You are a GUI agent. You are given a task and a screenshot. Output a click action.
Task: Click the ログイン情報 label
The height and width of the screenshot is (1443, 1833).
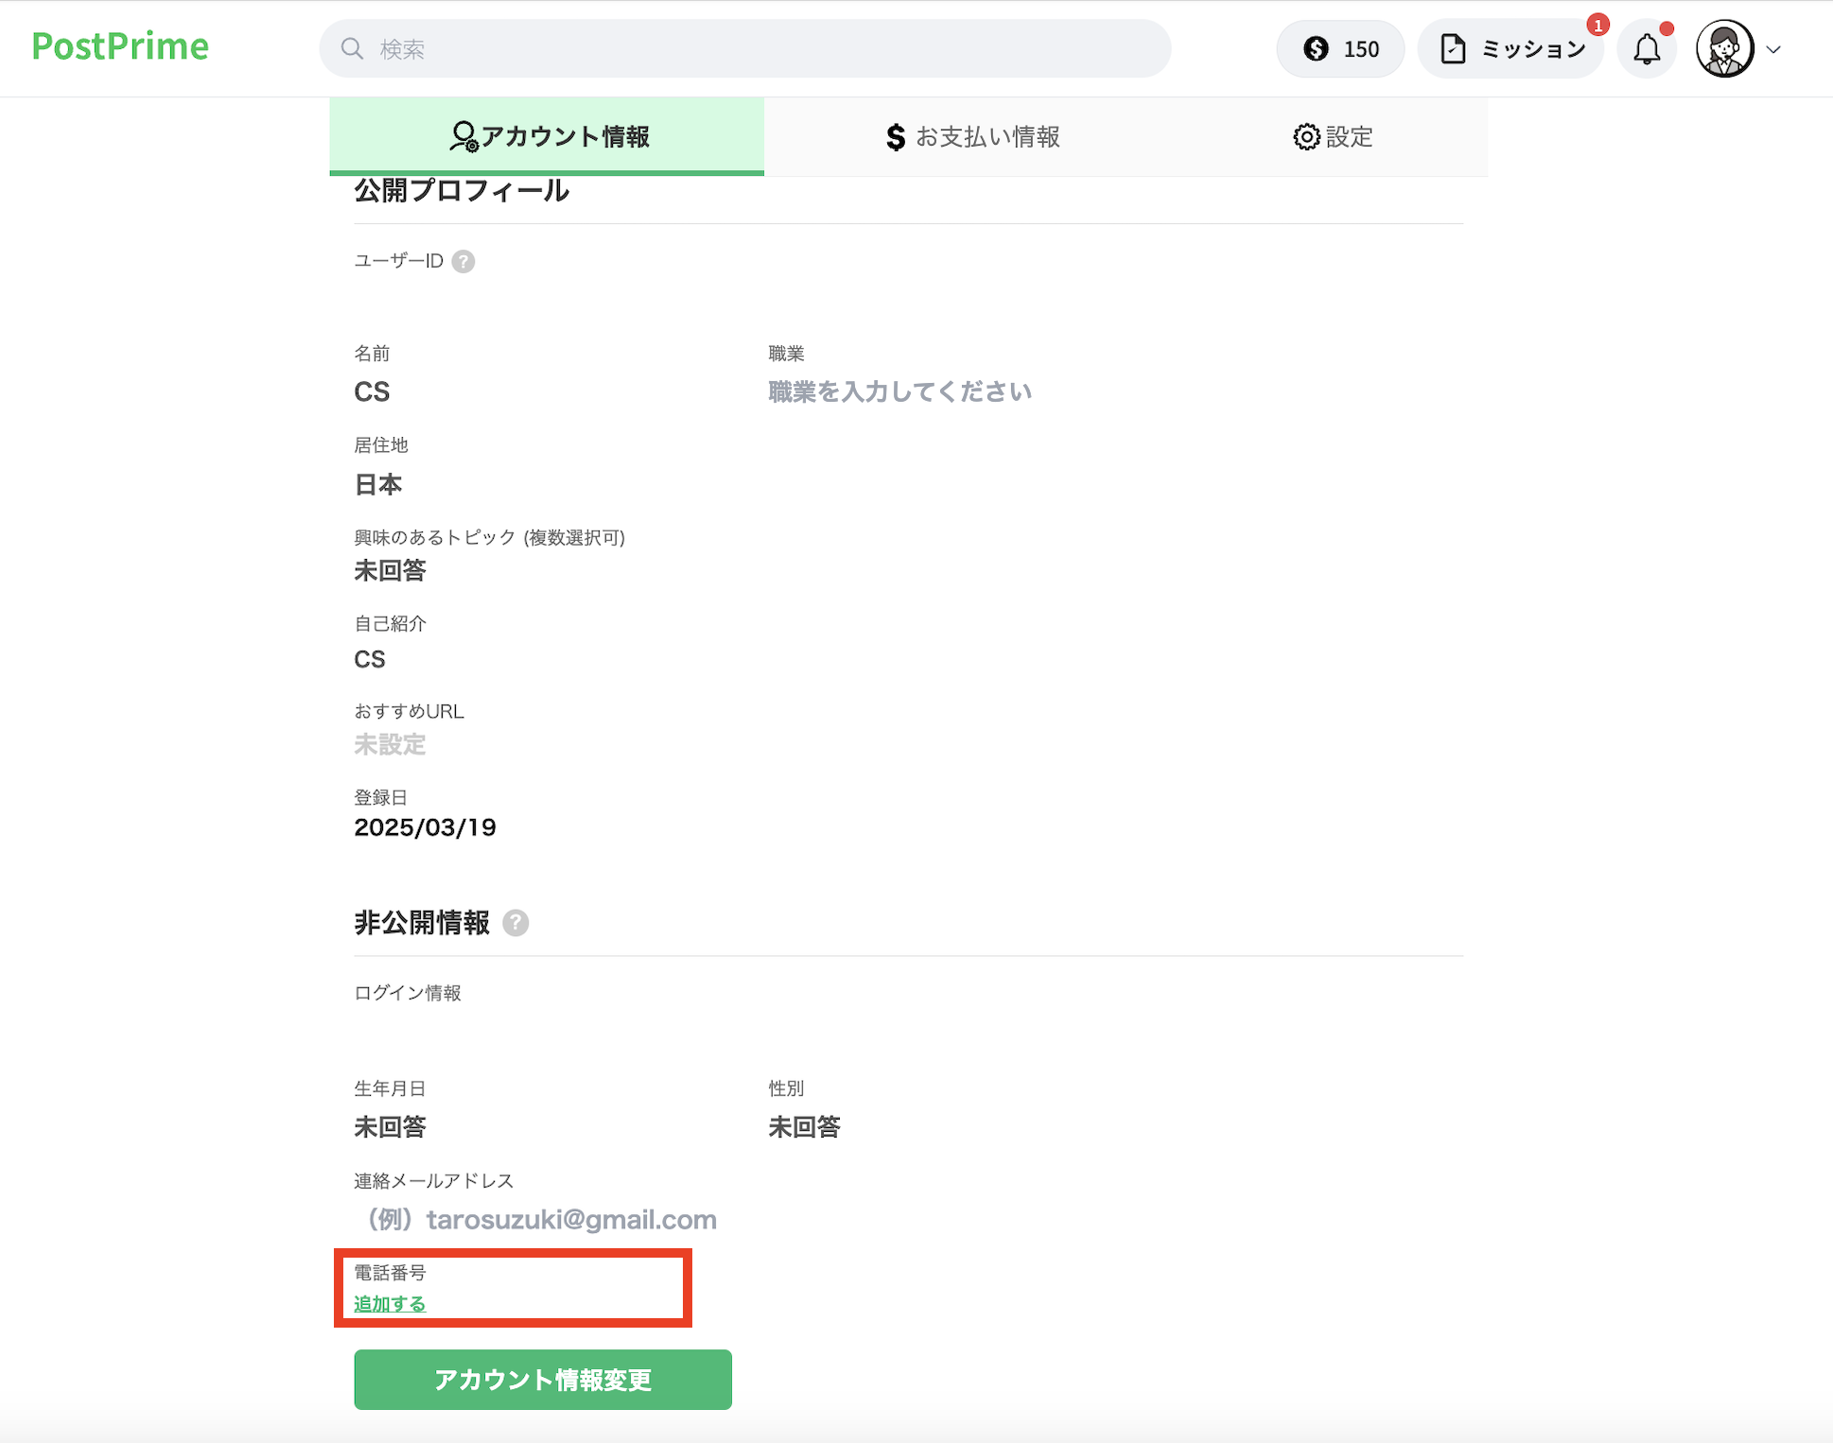click(408, 993)
